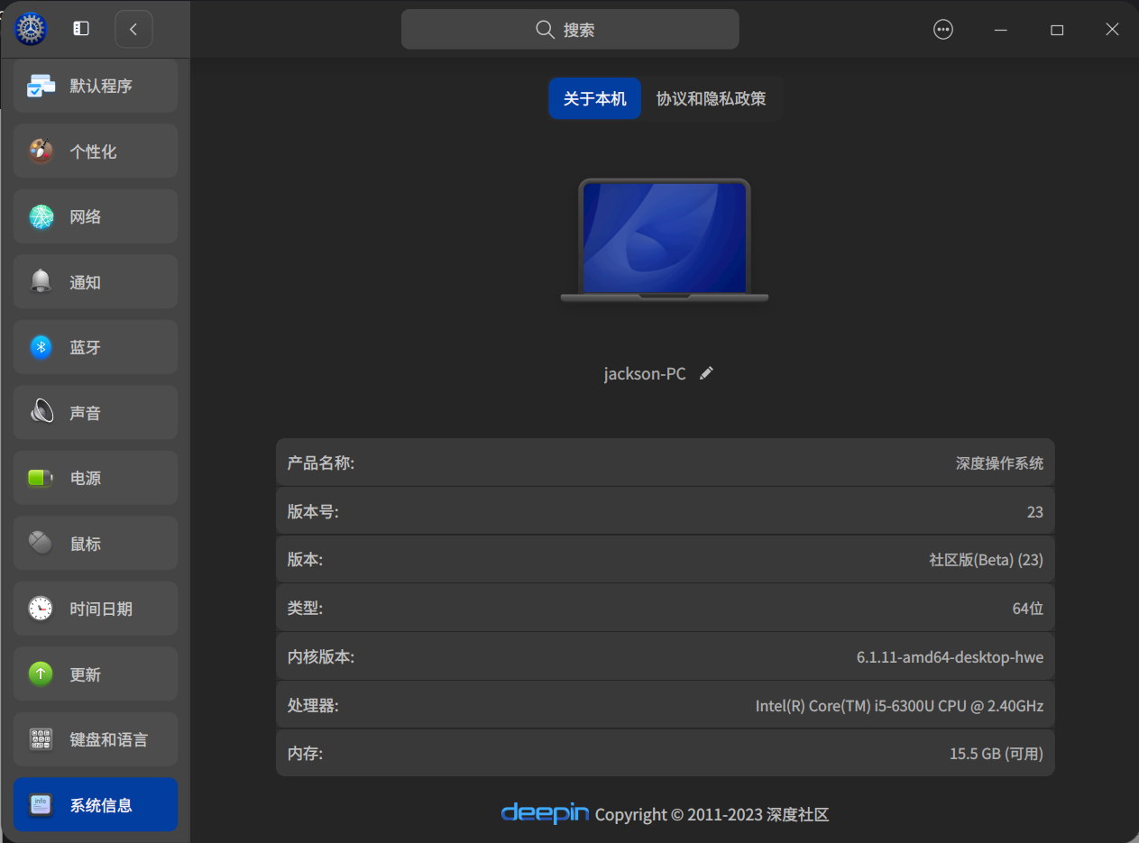Select the 蓝牙 (Bluetooth) sidebar icon
1139x843 pixels.
tap(41, 347)
